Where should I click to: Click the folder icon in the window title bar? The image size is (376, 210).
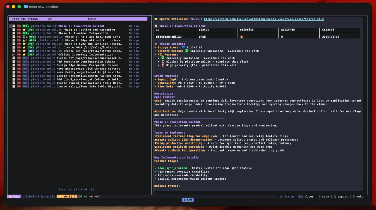(26, 7)
